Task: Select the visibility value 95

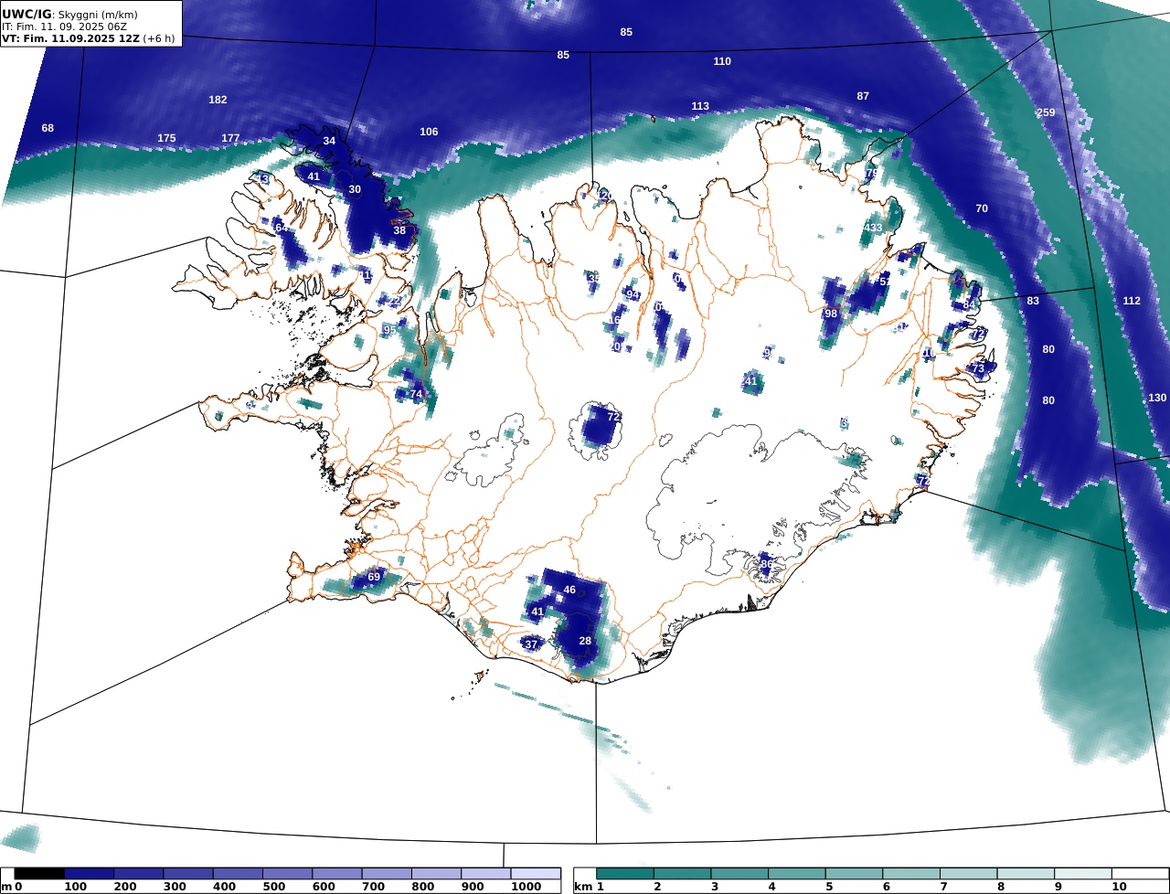Action: 389,330
